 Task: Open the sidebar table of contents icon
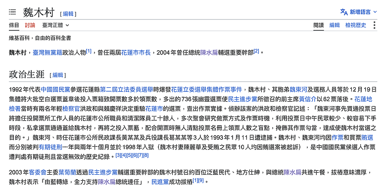(12, 12)
